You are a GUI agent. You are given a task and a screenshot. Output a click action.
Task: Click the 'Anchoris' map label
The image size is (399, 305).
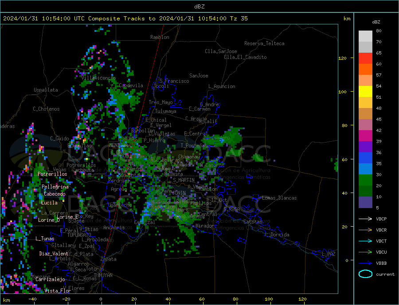[x=114, y=228]
